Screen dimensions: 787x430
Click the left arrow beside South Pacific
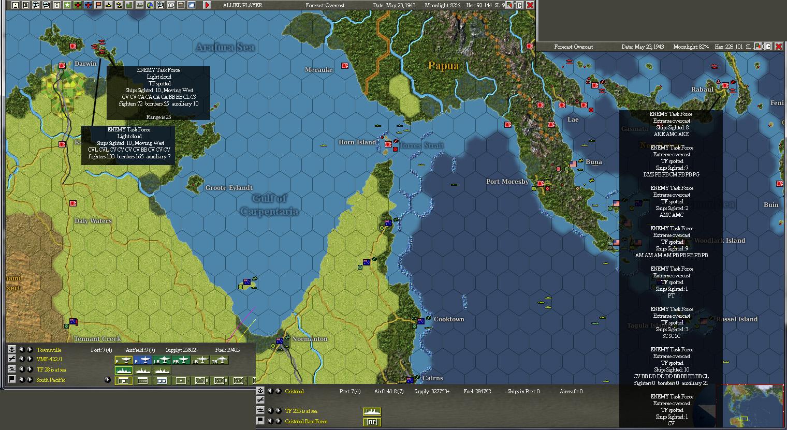[22, 379]
